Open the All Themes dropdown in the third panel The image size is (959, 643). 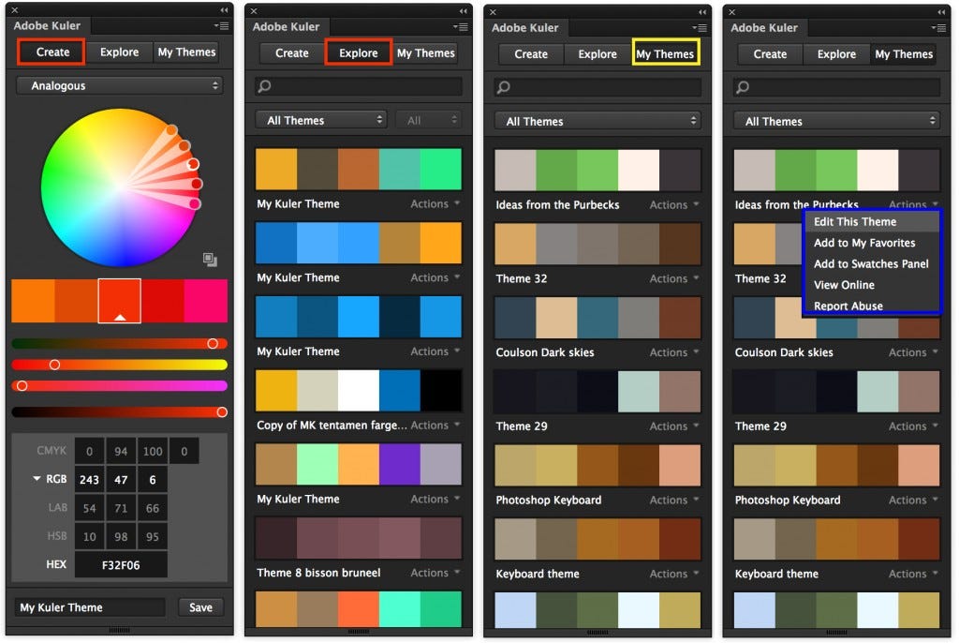(x=598, y=121)
